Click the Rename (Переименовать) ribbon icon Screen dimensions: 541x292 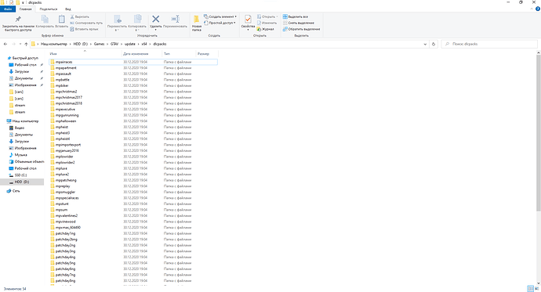pos(176,19)
